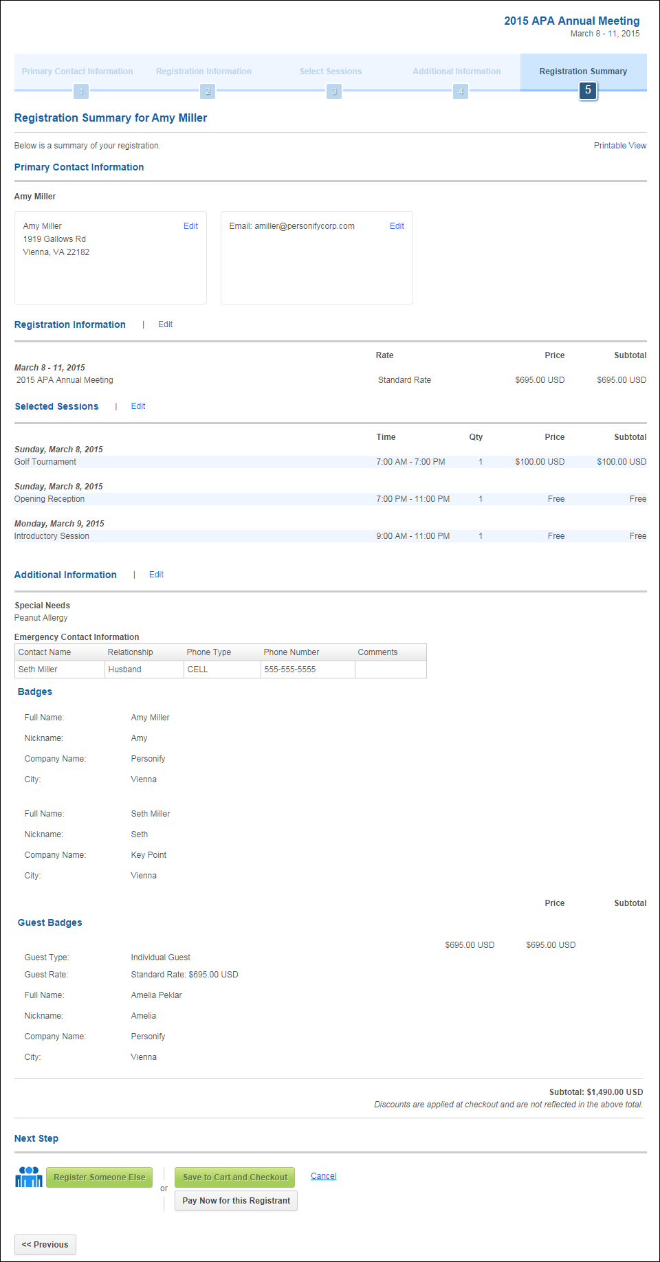Choose Pay Now for this Registrant
Viewport: 660px width, 1262px height.
click(236, 1201)
